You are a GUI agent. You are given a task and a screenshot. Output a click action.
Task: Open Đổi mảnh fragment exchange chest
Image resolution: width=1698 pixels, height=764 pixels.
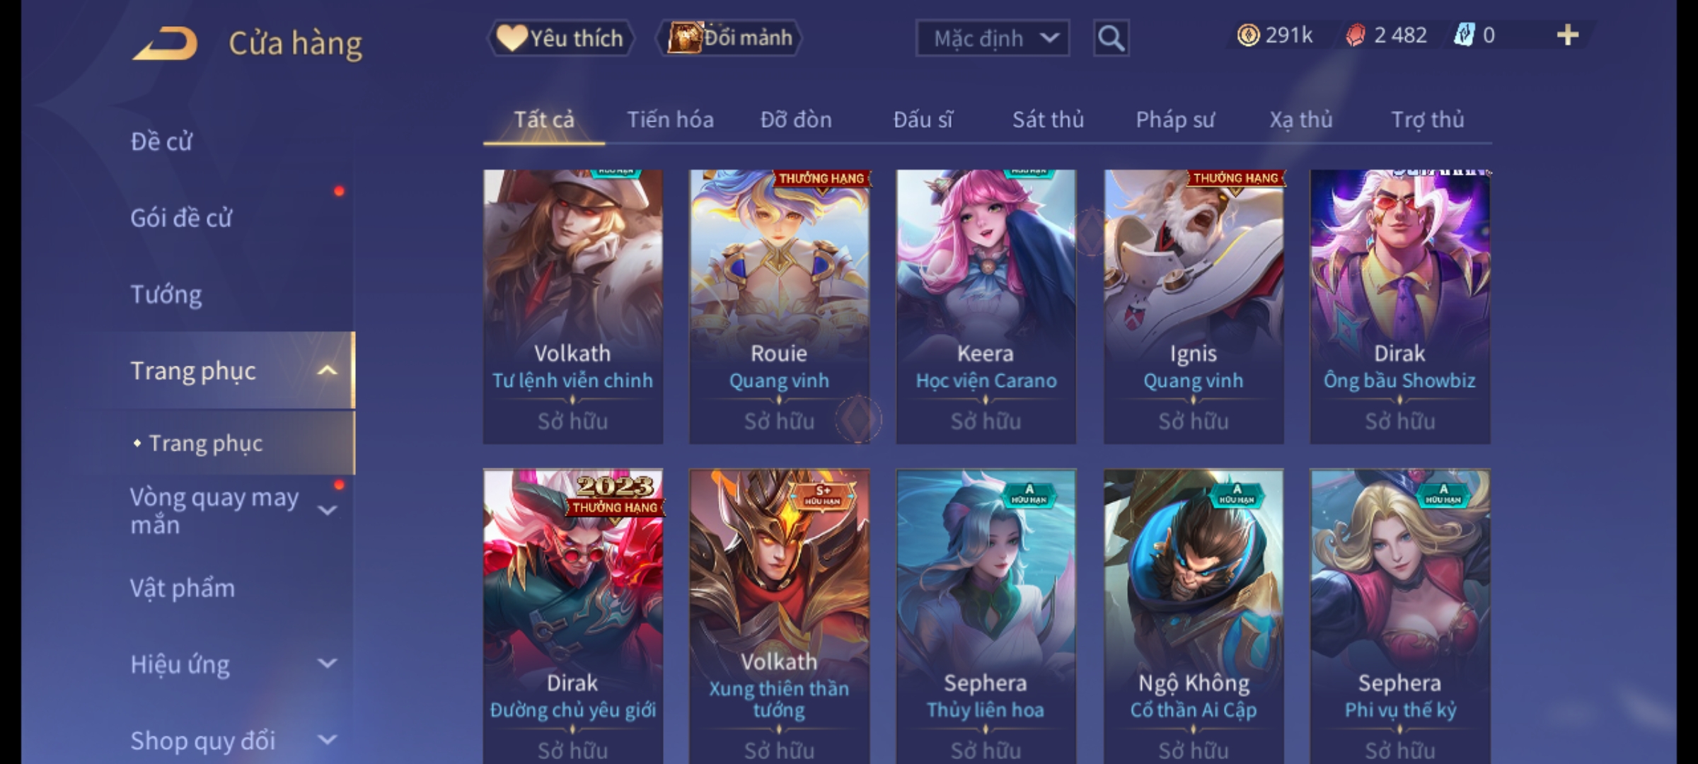coord(730,38)
